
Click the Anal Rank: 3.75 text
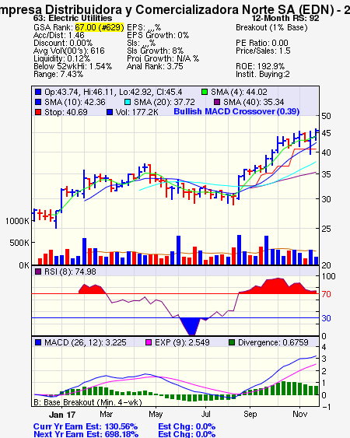click(x=155, y=66)
